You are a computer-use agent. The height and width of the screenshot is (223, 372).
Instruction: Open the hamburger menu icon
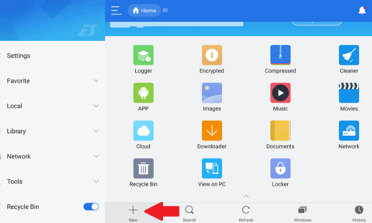(116, 11)
